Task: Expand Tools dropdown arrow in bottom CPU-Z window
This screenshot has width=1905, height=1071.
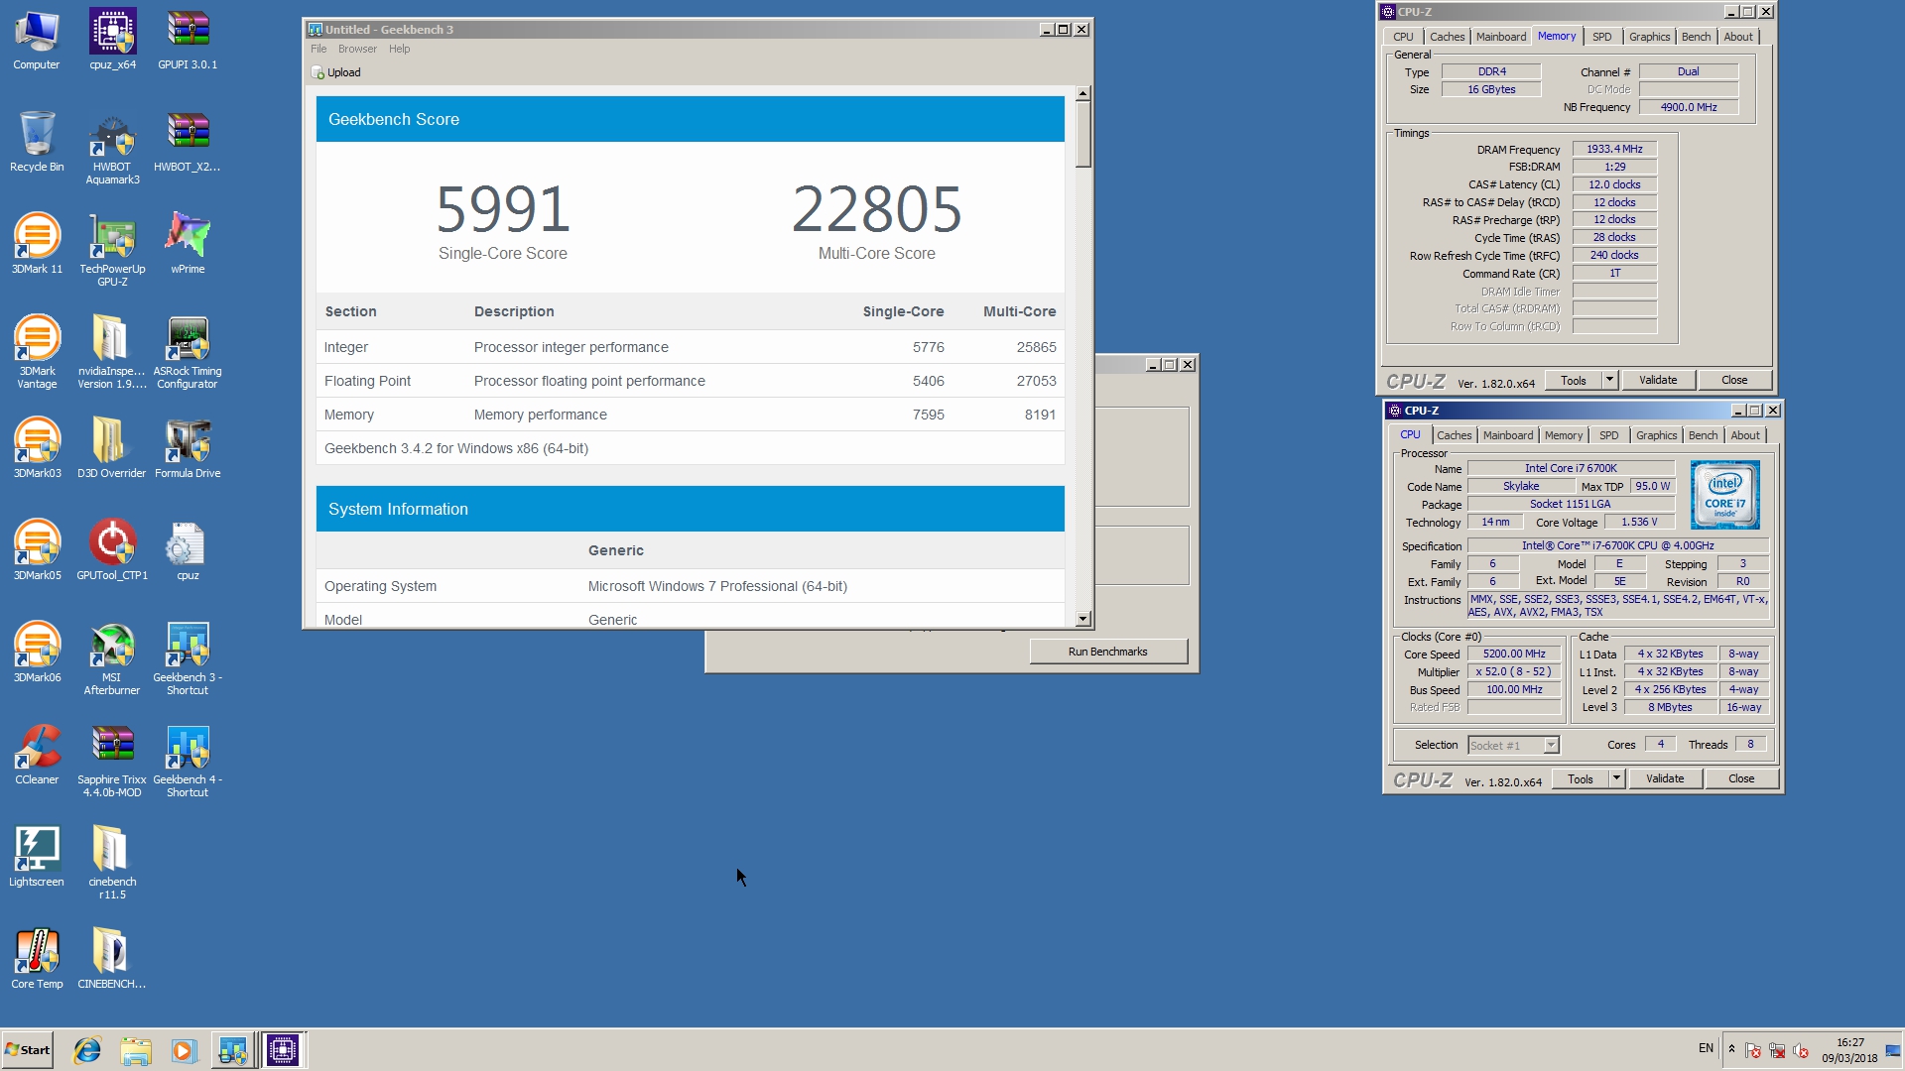Action: click(1617, 778)
